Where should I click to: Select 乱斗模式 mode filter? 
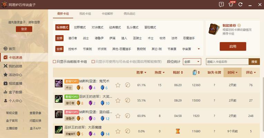click(x=133, y=27)
